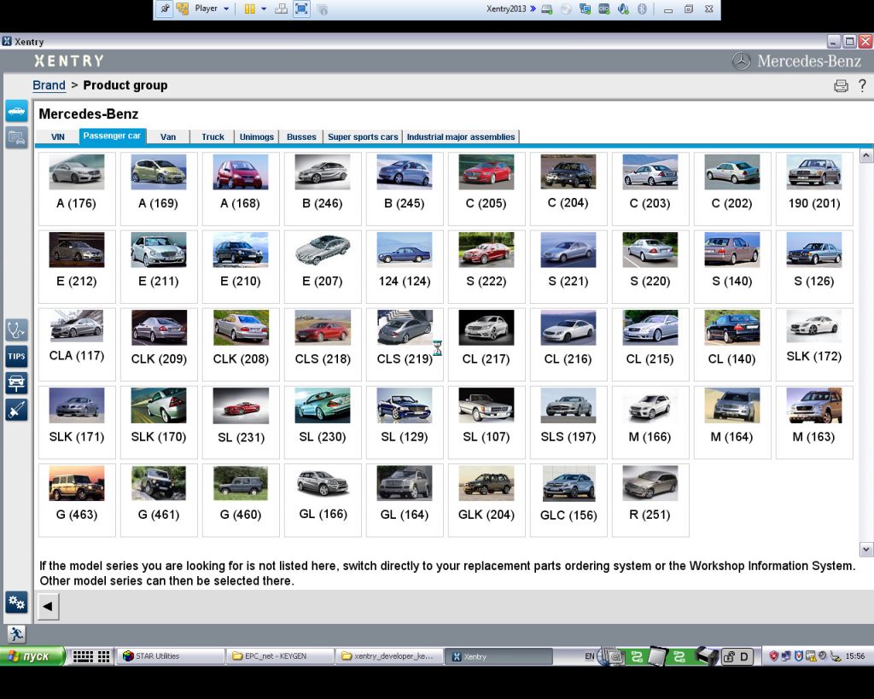
Task: Open the CLS (218) model card
Action: point(323,345)
